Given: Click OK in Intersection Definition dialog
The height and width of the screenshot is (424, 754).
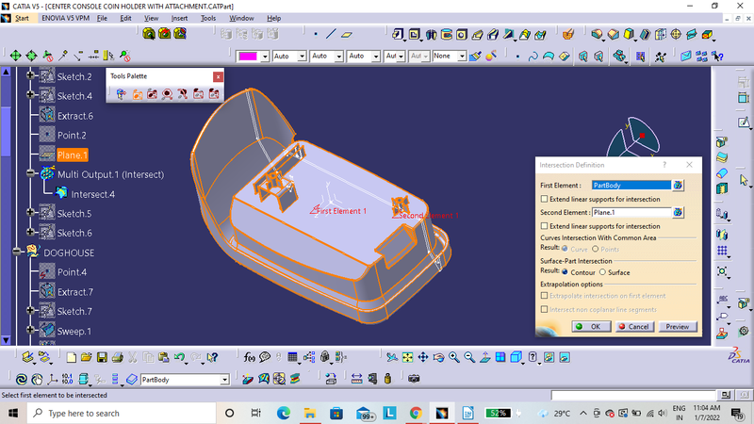Looking at the screenshot, I should point(591,326).
